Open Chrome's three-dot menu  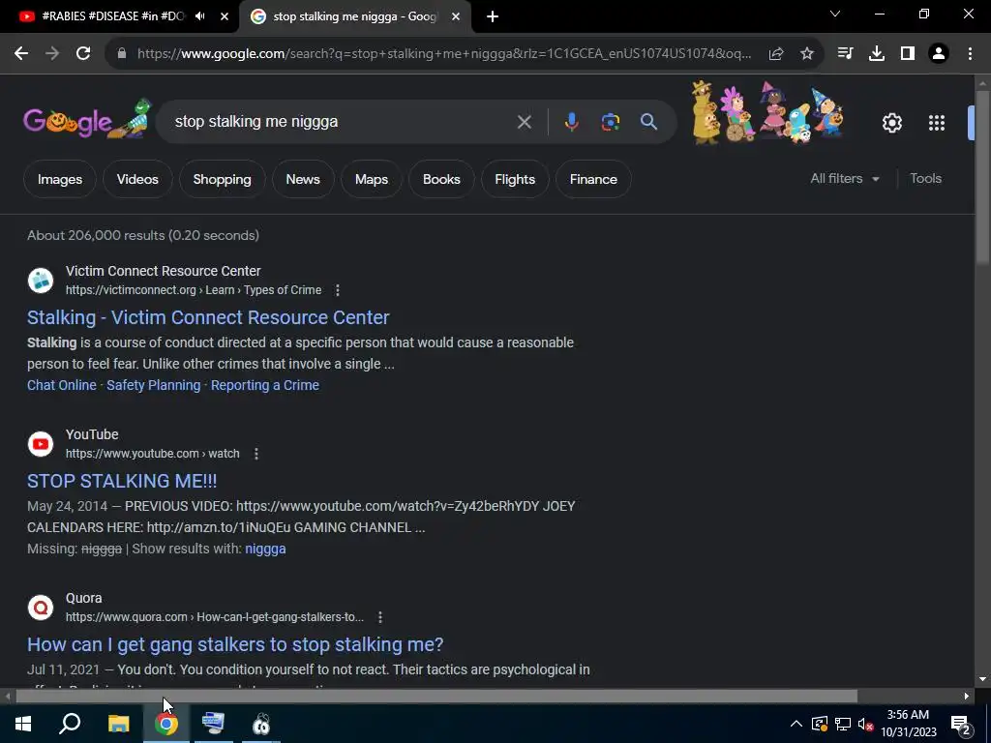970,54
